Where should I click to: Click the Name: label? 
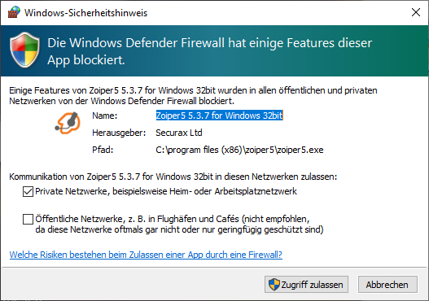click(x=105, y=116)
